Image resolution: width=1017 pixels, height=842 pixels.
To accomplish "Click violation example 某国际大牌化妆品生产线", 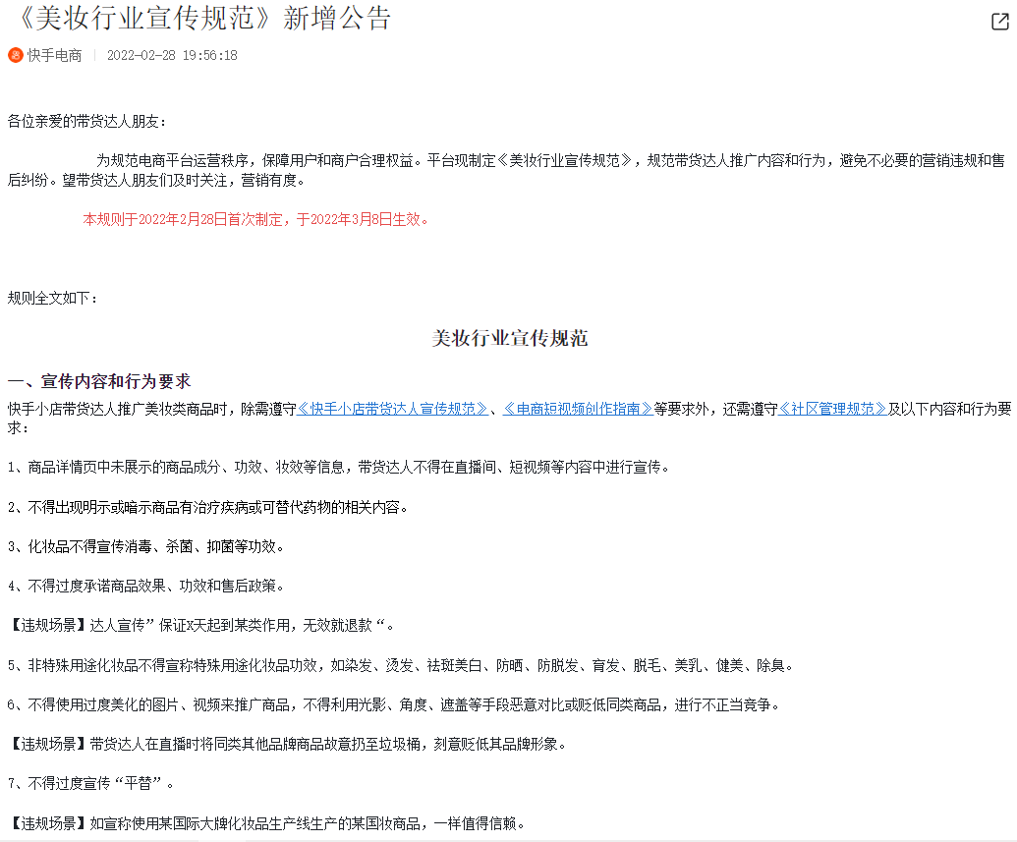I will point(266,824).
